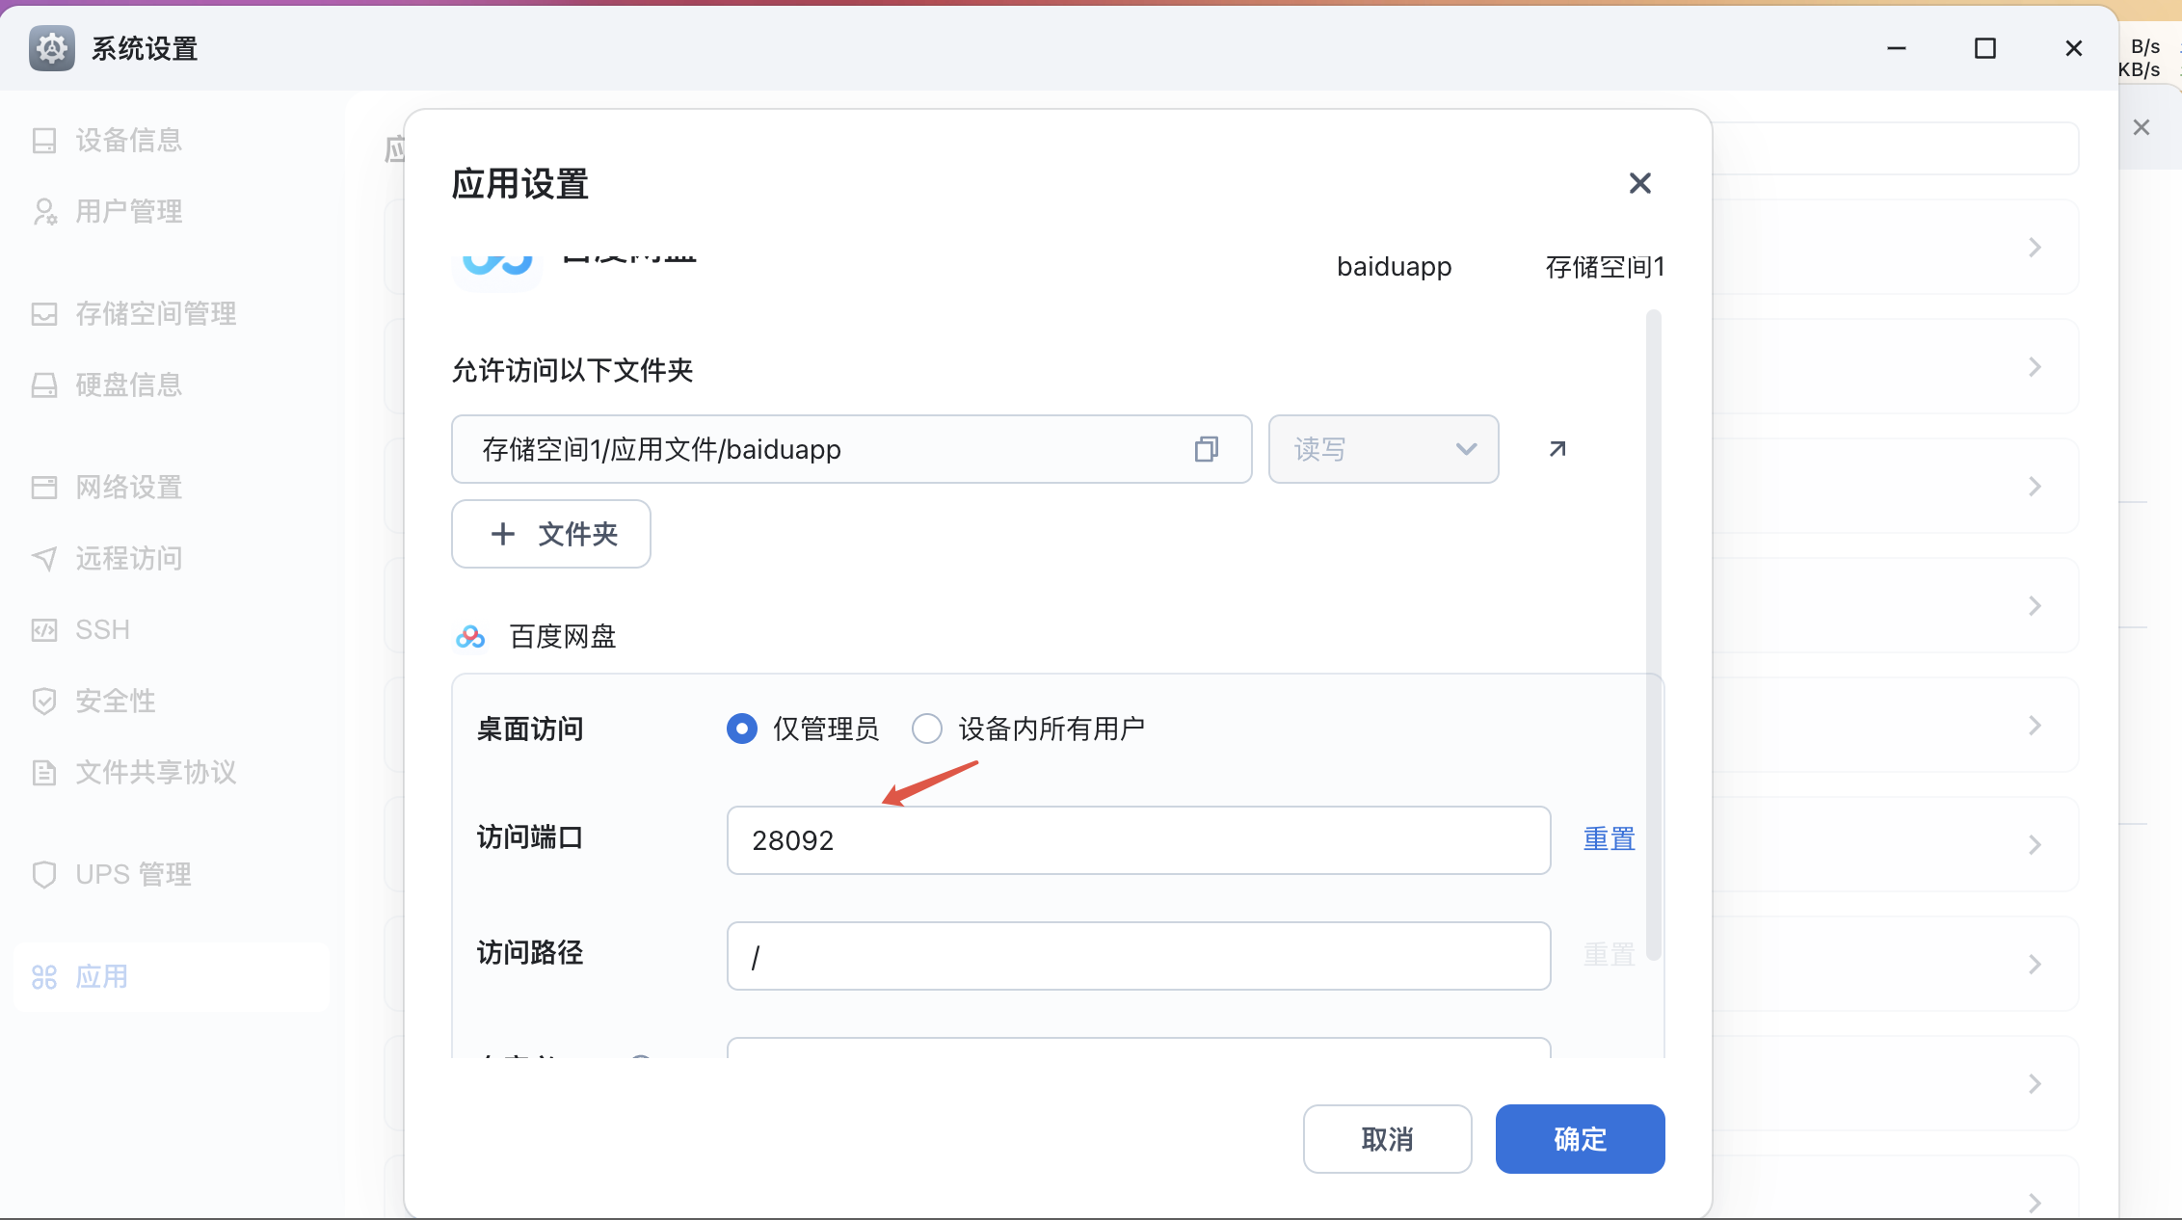The width and height of the screenshot is (2182, 1220).
Task: Click the 存储空间1 label text
Action: pos(1605,267)
